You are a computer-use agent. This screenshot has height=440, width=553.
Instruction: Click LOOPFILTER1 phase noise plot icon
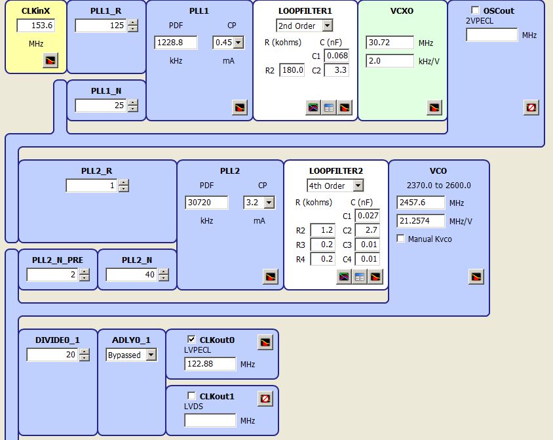click(x=345, y=108)
